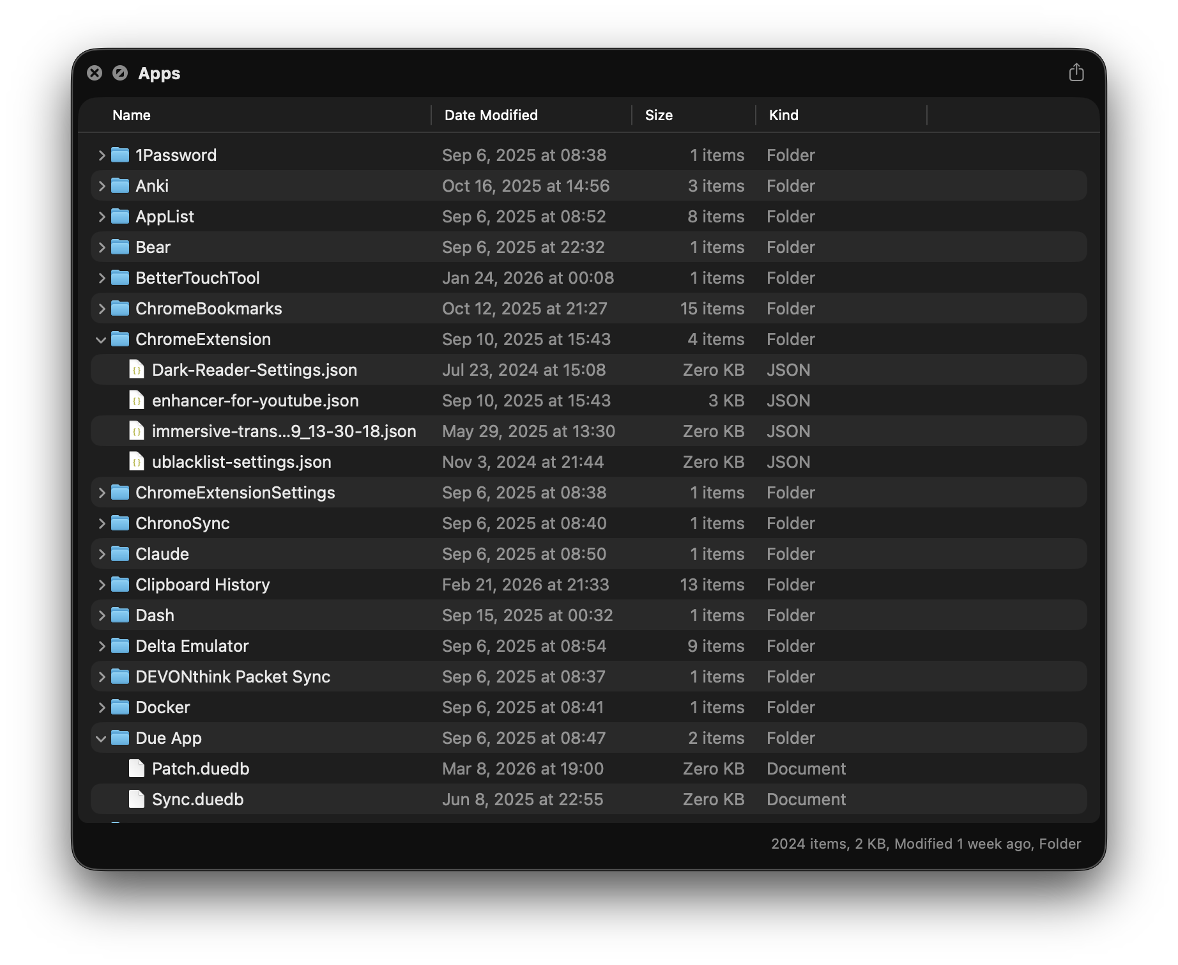Expand the Anki folder

point(101,185)
